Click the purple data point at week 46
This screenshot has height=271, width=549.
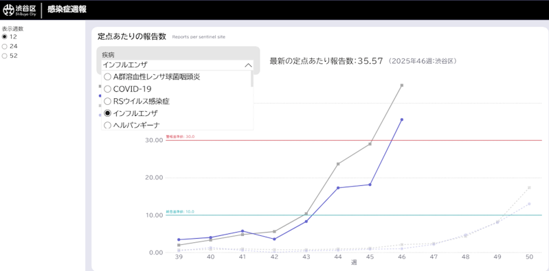click(402, 119)
